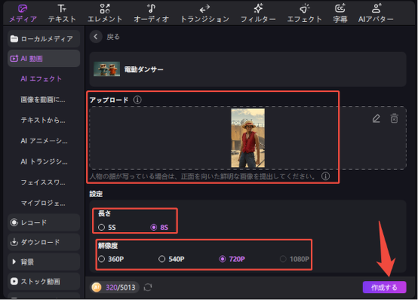Click the レコード record circle icon
The height and width of the screenshot is (300, 418).
[14, 222]
